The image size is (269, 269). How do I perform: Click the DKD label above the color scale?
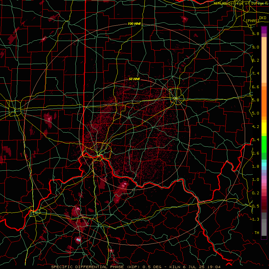pyautogui.click(x=263, y=18)
